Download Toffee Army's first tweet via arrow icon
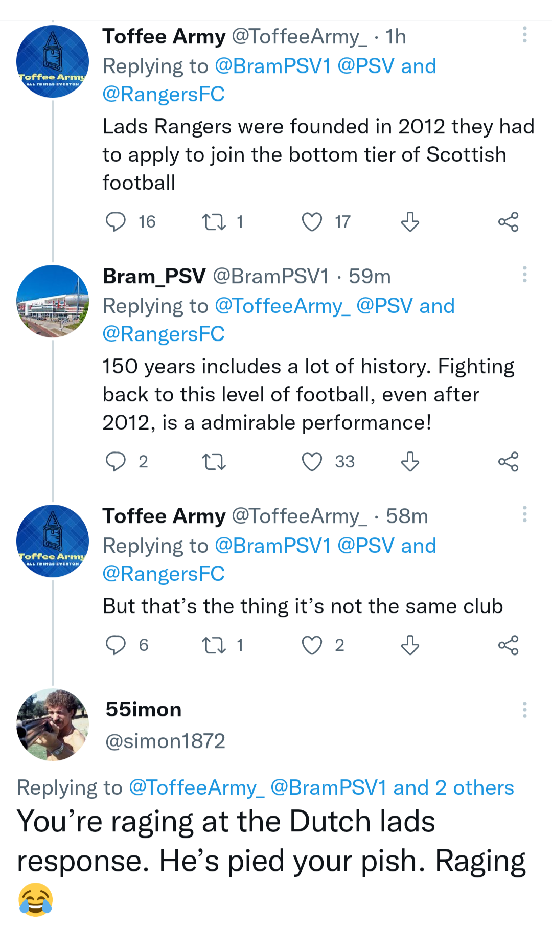This screenshot has width=552, height=926. tap(410, 222)
